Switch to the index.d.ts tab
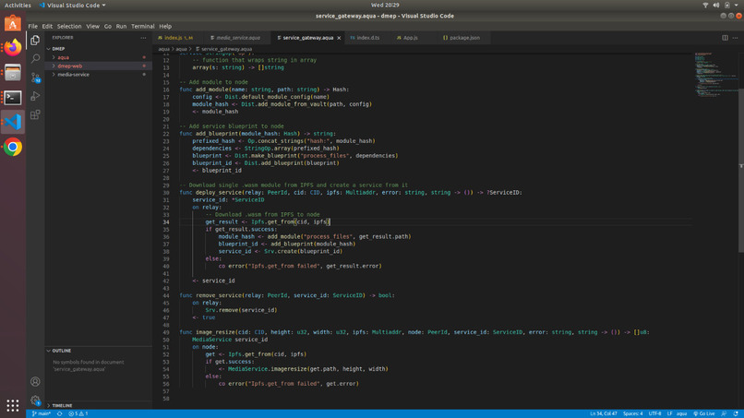The height and width of the screenshot is (418, 744). pyautogui.click(x=367, y=38)
